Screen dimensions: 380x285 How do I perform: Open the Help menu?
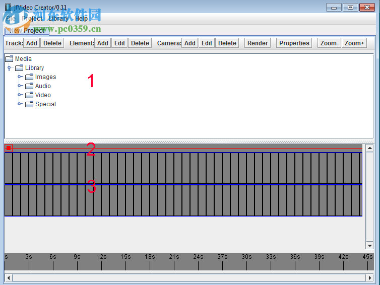(x=81, y=19)
